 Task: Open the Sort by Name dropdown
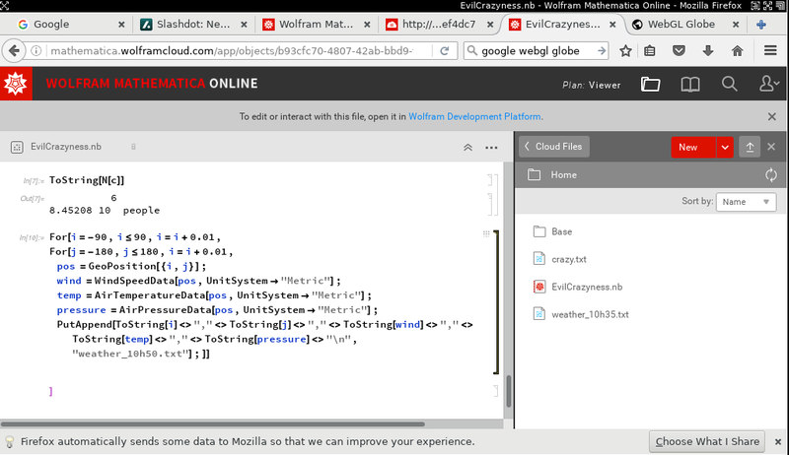pyautogui.click(x=746, y=201)
